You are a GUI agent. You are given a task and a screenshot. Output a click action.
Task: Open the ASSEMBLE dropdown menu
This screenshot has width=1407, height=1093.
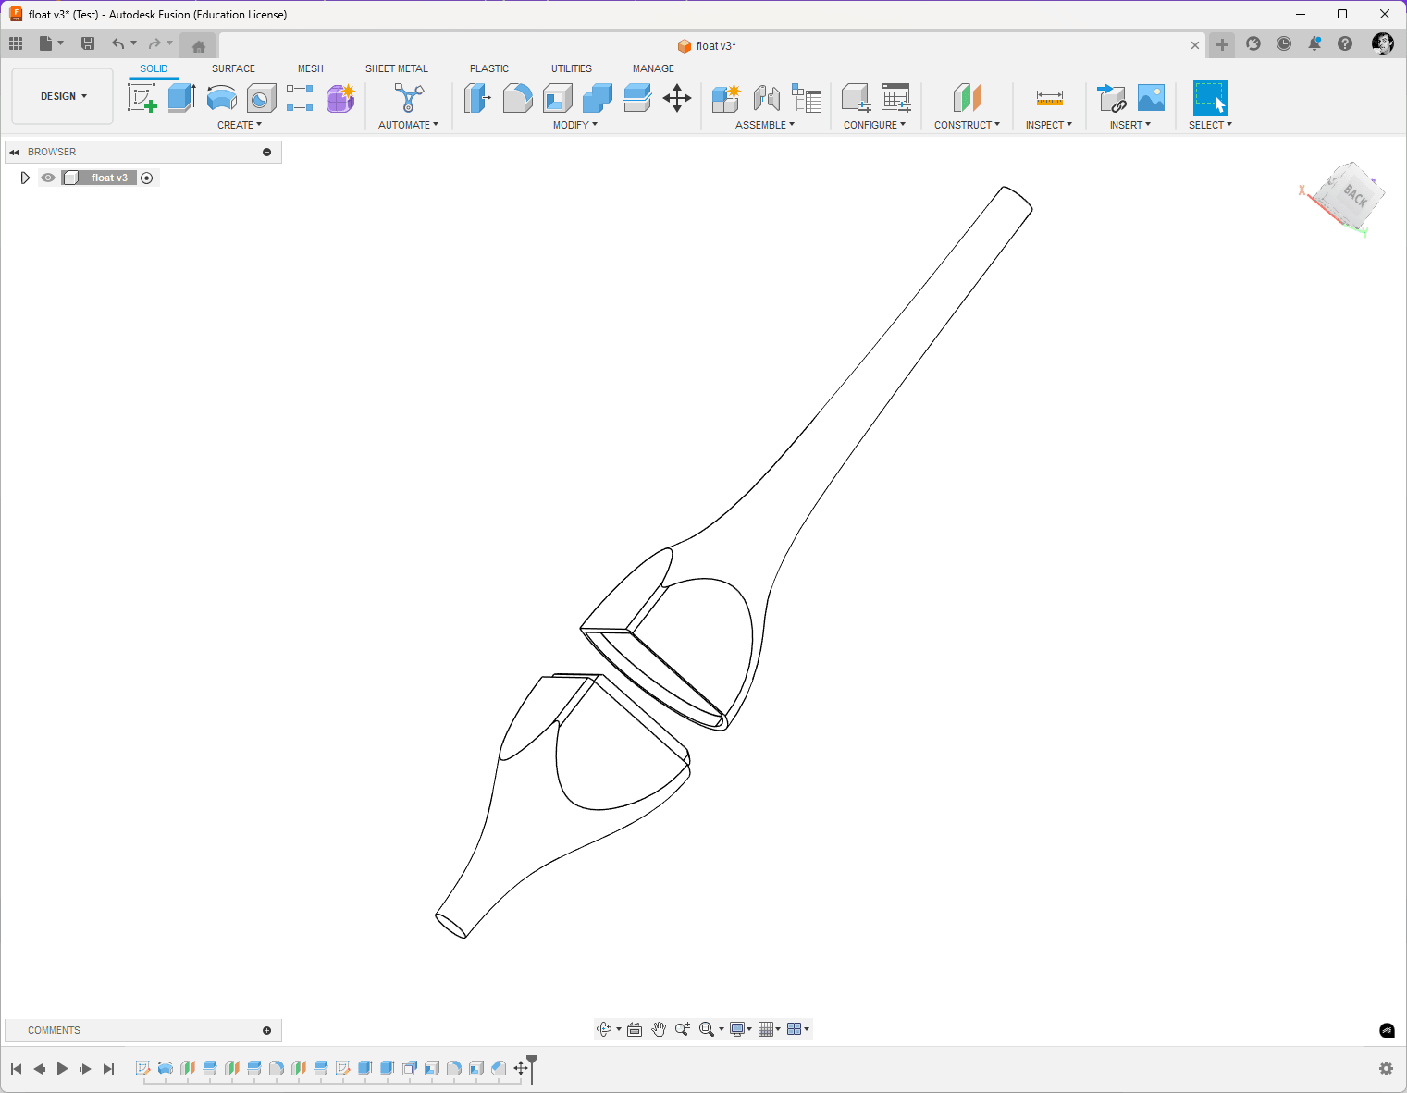[765, 125]
